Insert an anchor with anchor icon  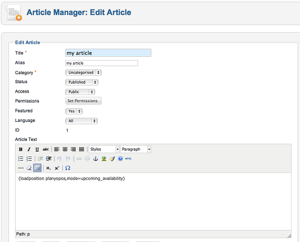96,158
